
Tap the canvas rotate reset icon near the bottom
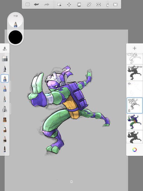point(71,182)
